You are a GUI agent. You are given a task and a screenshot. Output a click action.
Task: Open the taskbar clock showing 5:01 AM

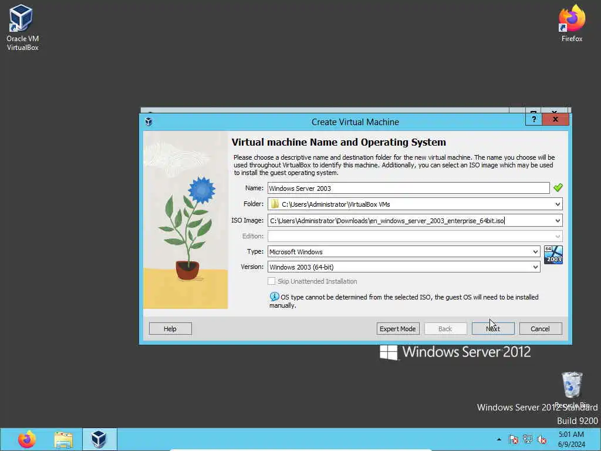(571, 435)
